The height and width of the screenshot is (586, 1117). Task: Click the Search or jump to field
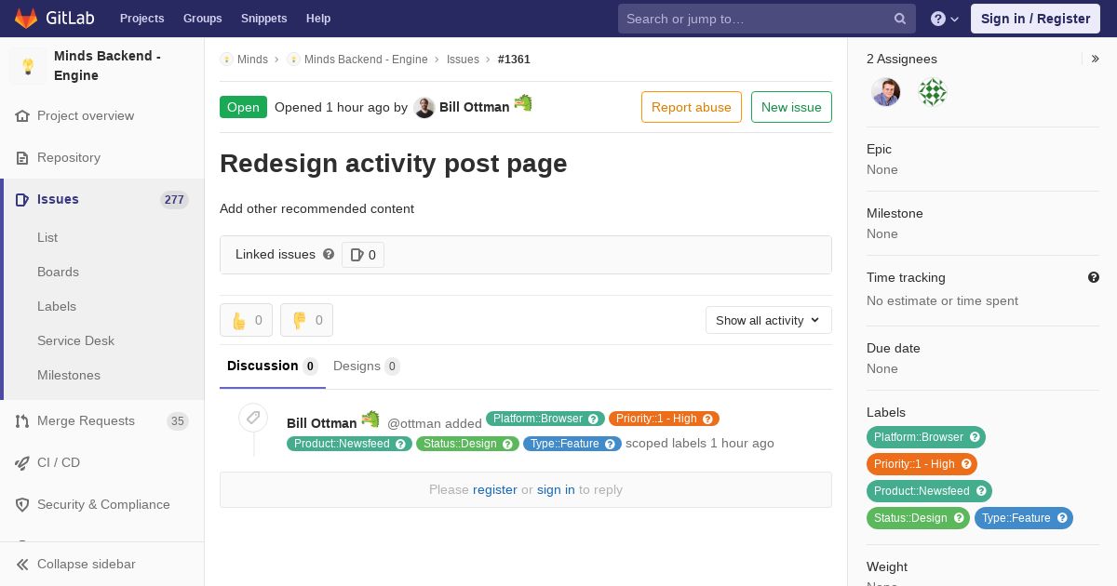click(x=756, y=19)
